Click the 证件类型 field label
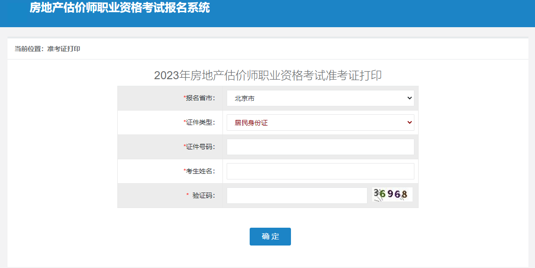Image resolution: width=535 pixels, height=268 pixels. point(200,123)
